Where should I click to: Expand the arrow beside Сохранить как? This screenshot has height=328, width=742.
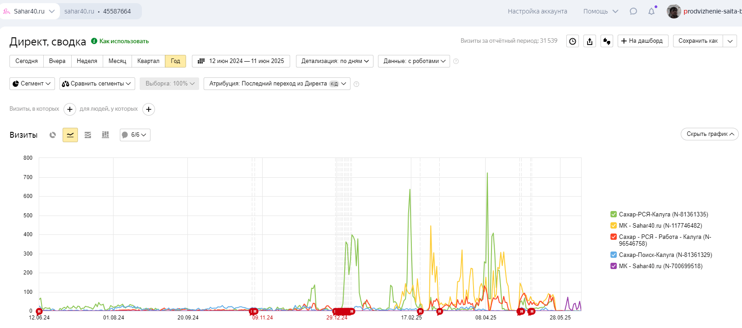tap(730, 41)
